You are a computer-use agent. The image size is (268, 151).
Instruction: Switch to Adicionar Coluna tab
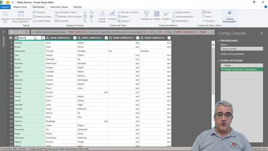(x=59, y=7)
